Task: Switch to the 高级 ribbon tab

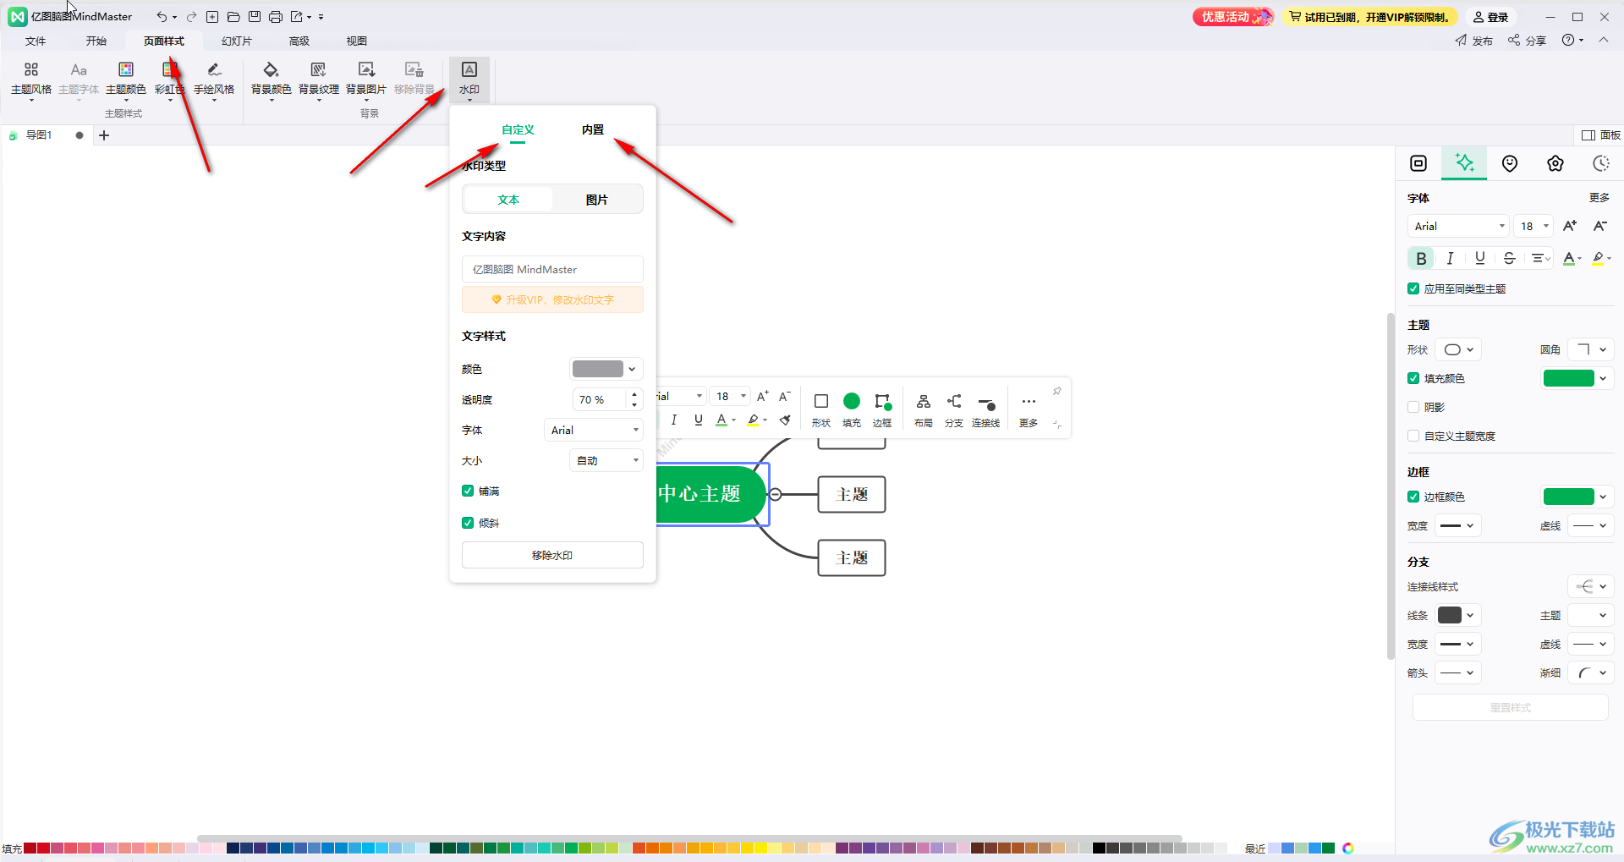Action: coord(299,41)
